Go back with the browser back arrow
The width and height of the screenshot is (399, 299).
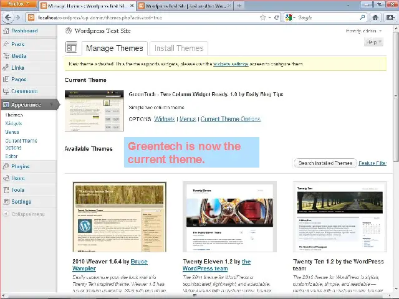7,17
